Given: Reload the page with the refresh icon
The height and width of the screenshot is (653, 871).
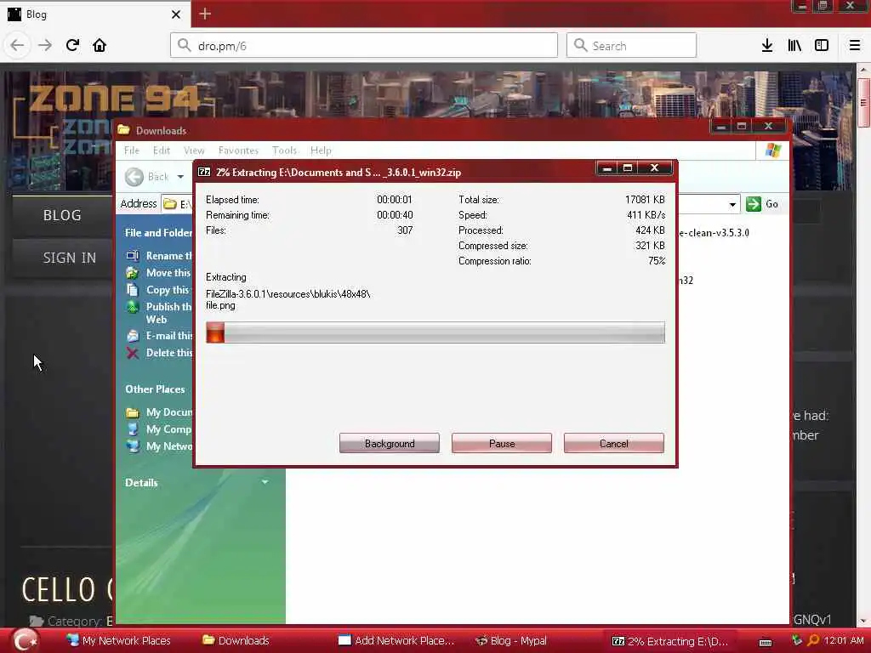Looking at the screenshot, I should pyautogui.click(x=72, y=46).
